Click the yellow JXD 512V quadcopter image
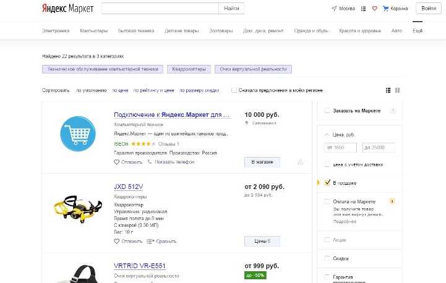This screenshot has width=446, height=283. point(78,209)
